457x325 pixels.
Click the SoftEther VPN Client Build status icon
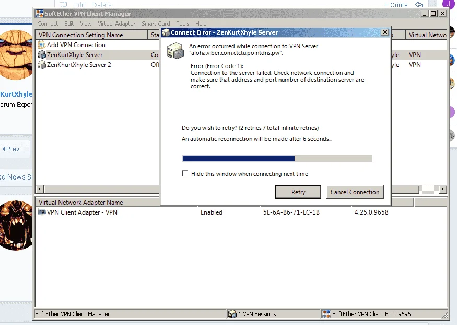click(x=326, y=314)
